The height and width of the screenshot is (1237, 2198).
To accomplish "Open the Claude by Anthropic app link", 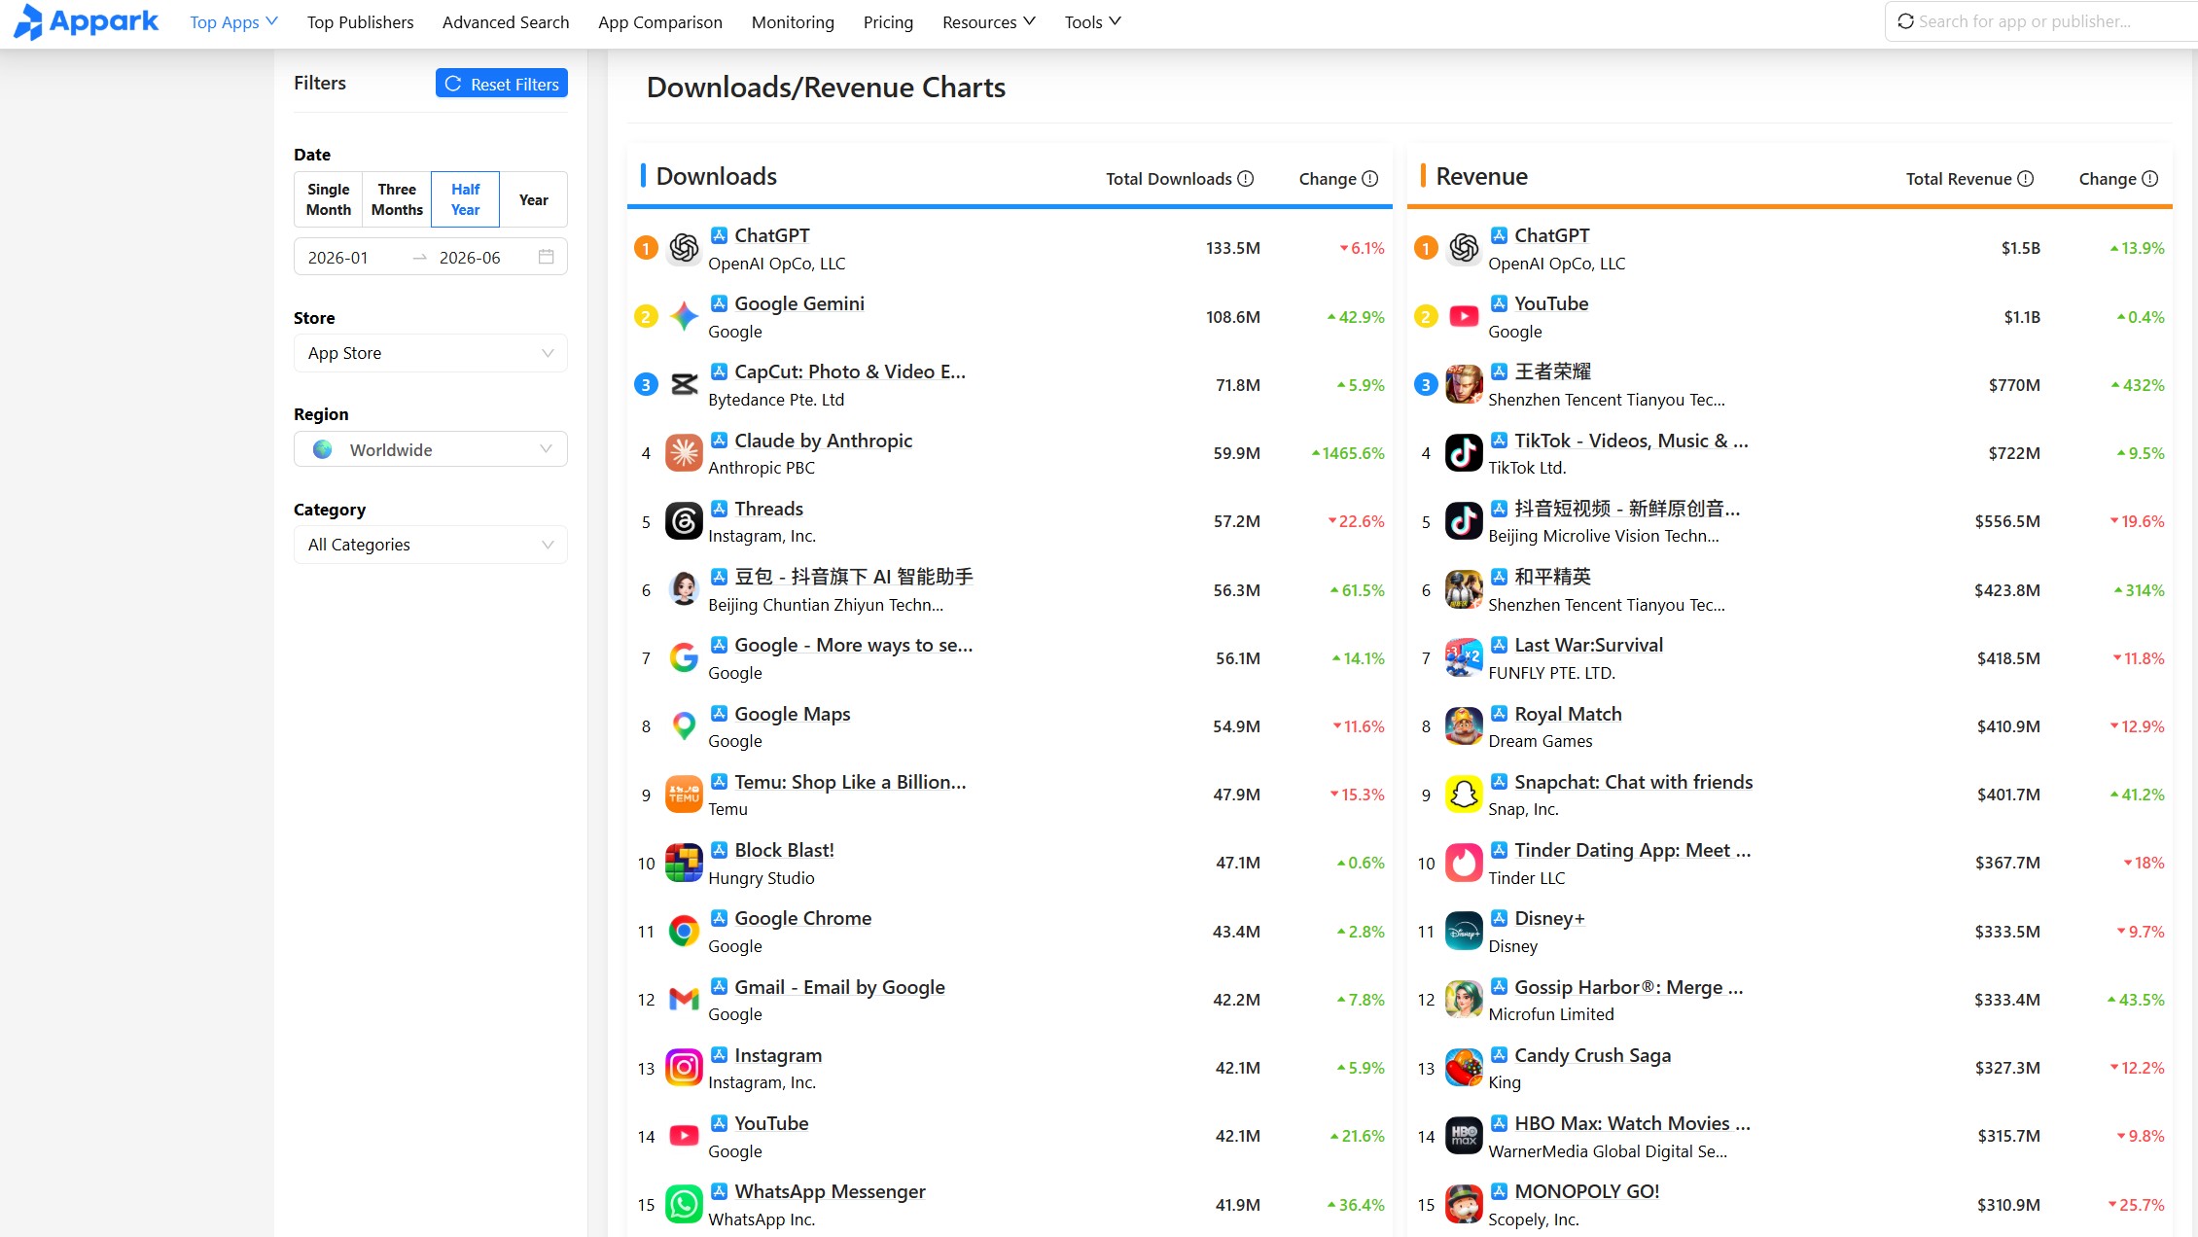I will (824, 441).
